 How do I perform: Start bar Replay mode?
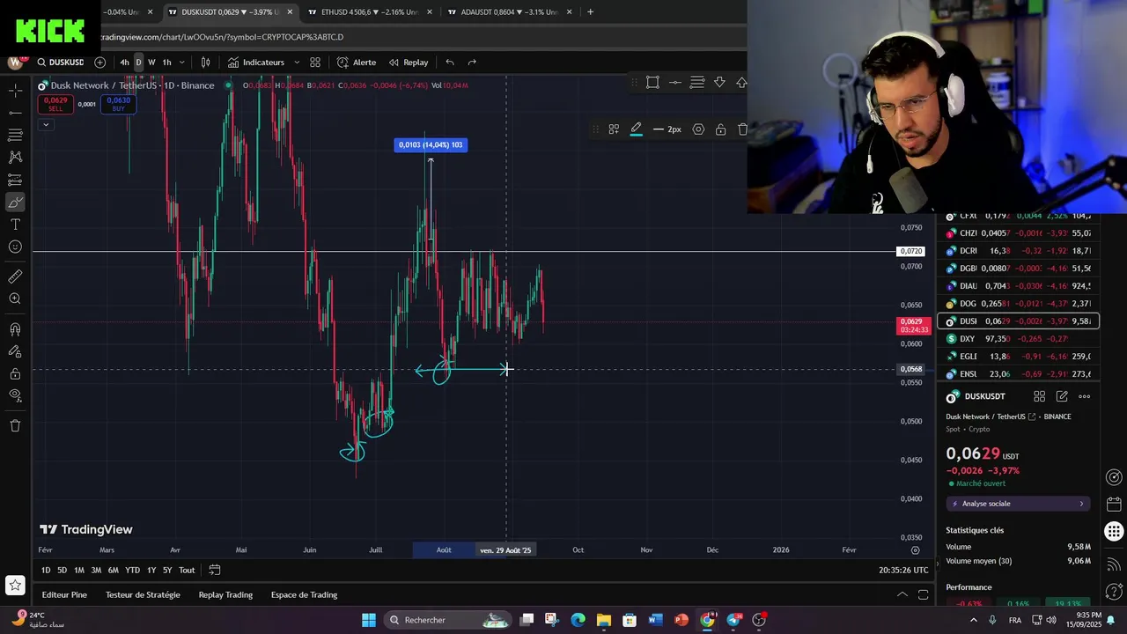(x=409, y=63)
